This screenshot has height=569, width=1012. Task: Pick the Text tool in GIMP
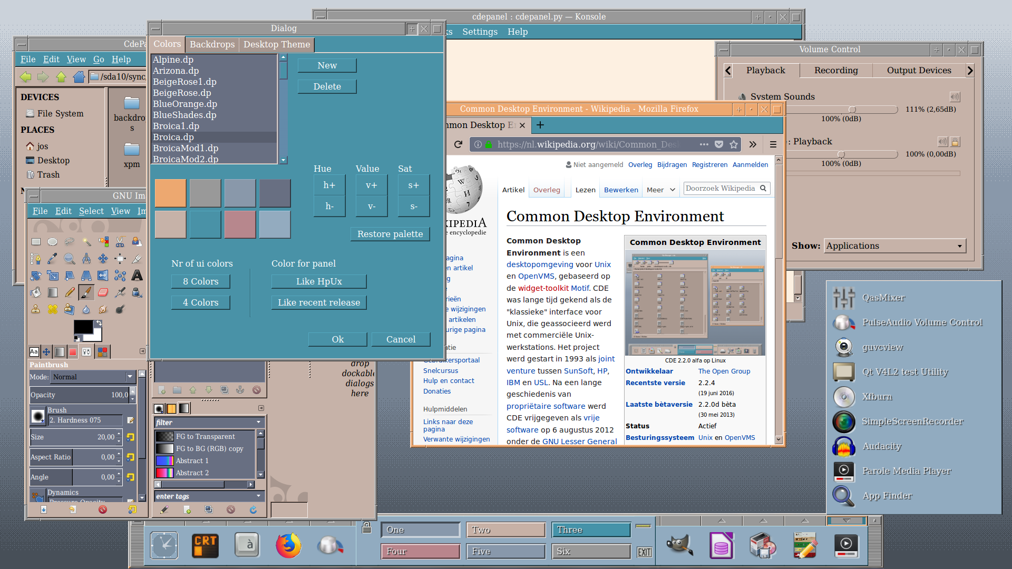137,276
